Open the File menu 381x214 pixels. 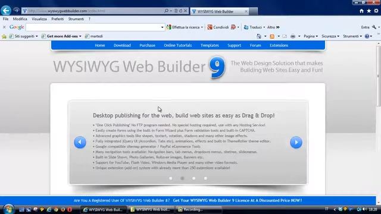[5, 19]
